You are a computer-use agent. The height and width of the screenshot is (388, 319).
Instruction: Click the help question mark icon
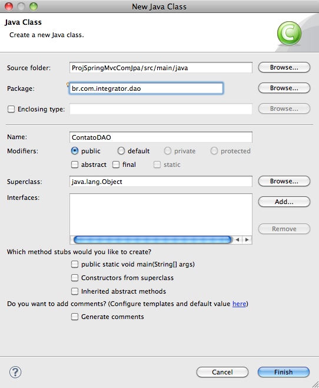tap(15, 372)
